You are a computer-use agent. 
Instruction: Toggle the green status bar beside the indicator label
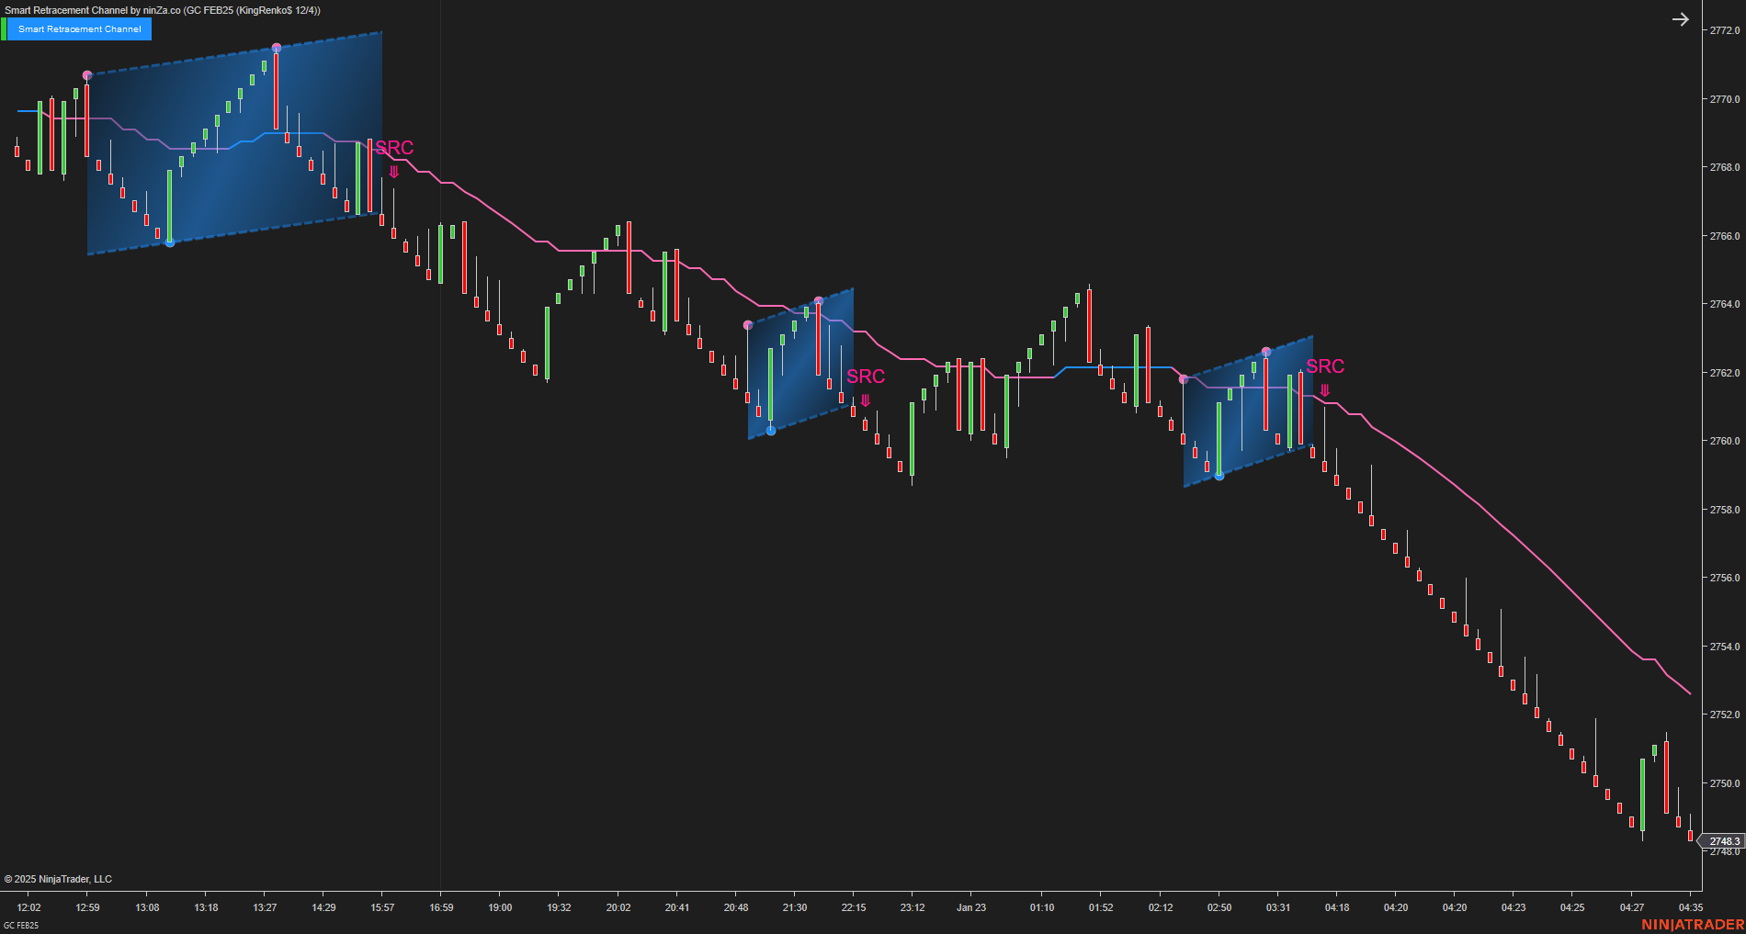coord(6,29)
